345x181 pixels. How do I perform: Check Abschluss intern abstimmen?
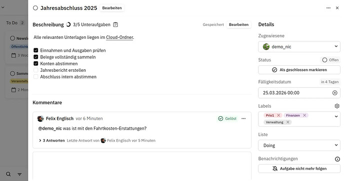pyautogui.click(x=36, y=77)
